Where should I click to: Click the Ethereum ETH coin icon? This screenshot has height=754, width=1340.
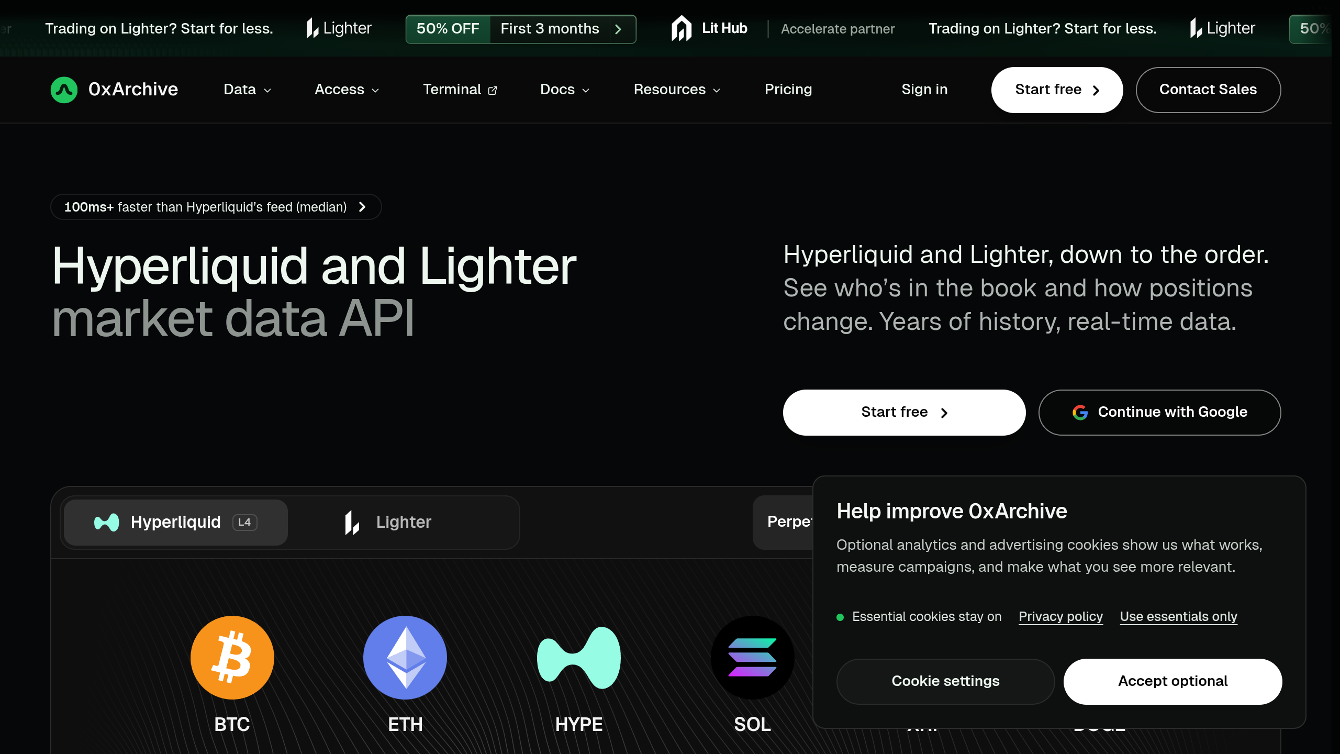[405, 657]
